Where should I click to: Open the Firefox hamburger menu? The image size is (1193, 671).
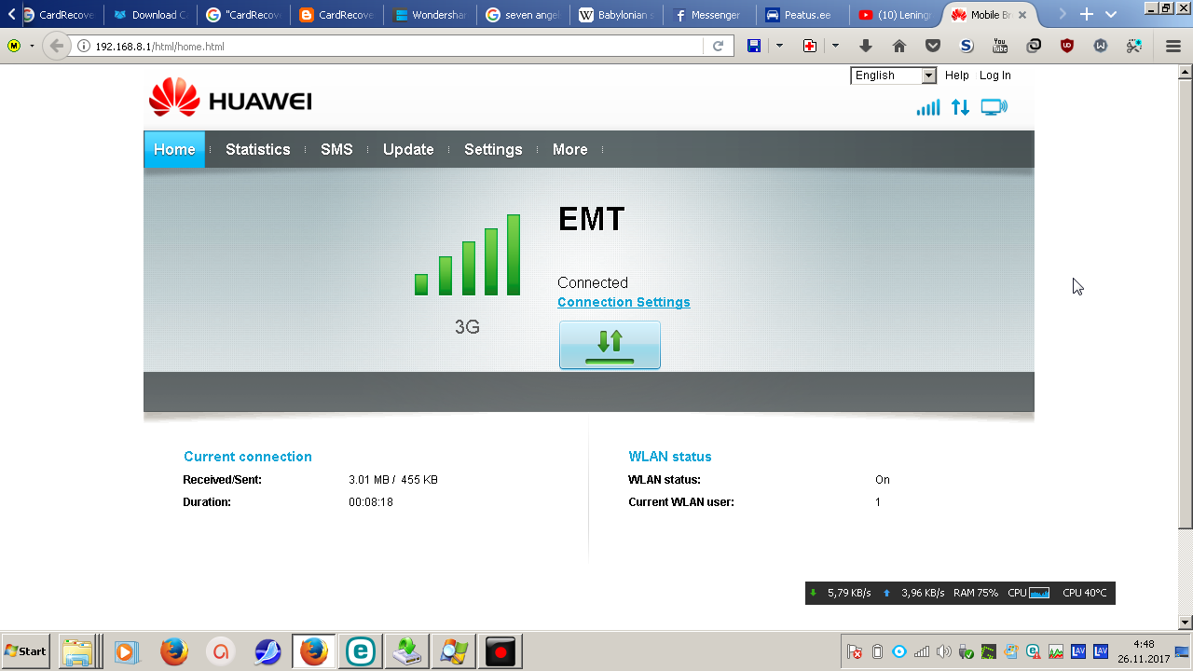coord(1173,46)
